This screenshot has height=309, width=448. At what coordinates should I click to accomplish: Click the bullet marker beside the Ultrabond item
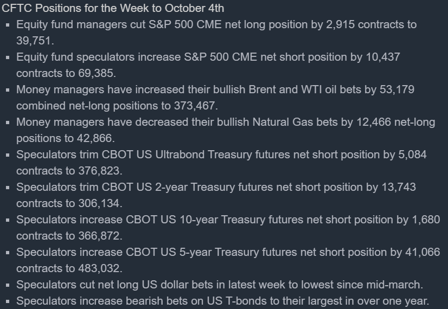click(x=8, y=155)
